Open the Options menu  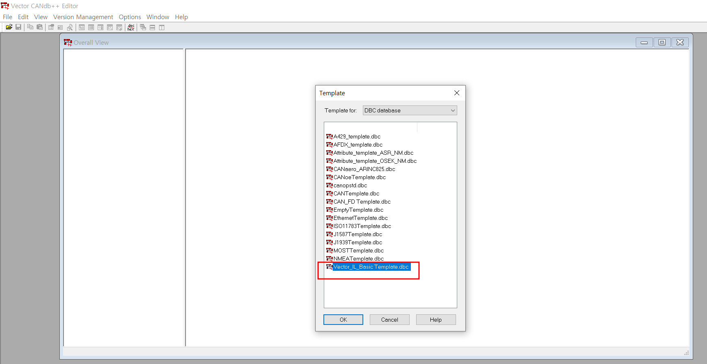pos(130,17)
